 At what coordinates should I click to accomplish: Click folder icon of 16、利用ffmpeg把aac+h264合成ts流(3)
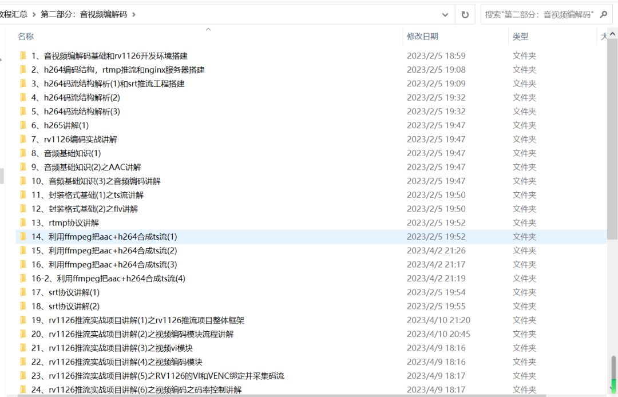coord(23,264)
